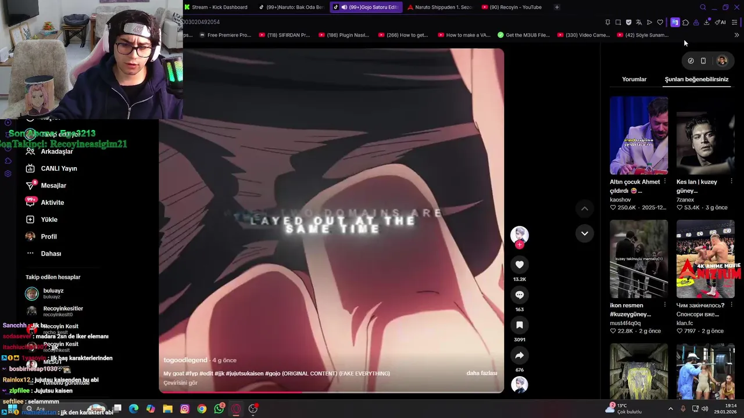Click the translate page icon in toolbar
744x418 pixels.
(x=639, y=23)
